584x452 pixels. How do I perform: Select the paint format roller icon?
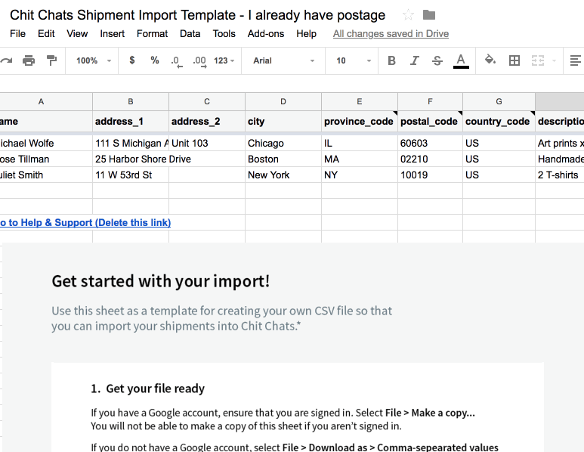pos(52,60)
